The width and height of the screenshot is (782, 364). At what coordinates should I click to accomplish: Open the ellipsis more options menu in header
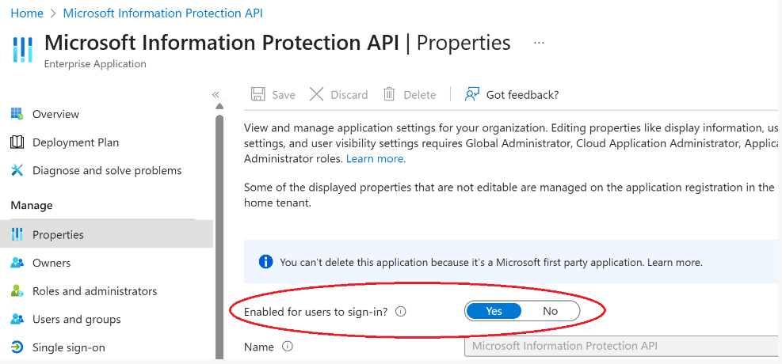pos(539,44)
